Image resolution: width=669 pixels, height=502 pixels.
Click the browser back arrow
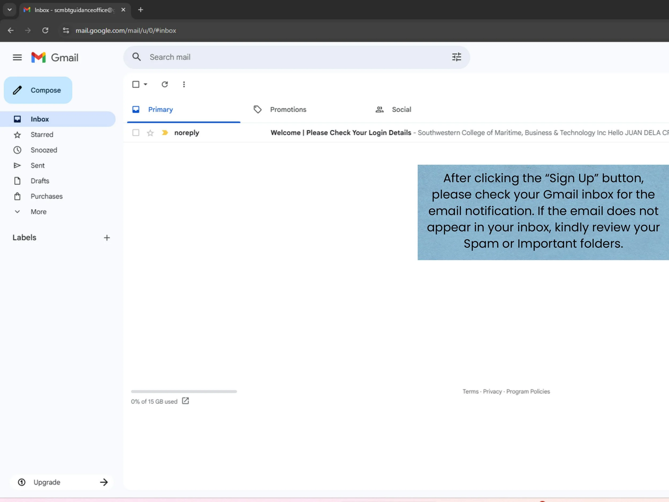(11, 31)
